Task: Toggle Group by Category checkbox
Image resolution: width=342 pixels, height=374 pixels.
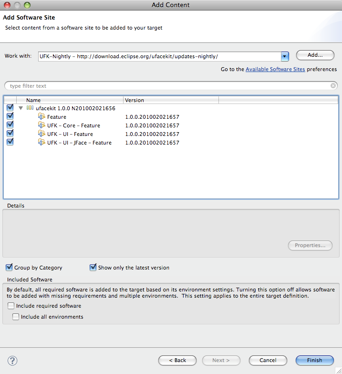Action: point(9,268)
